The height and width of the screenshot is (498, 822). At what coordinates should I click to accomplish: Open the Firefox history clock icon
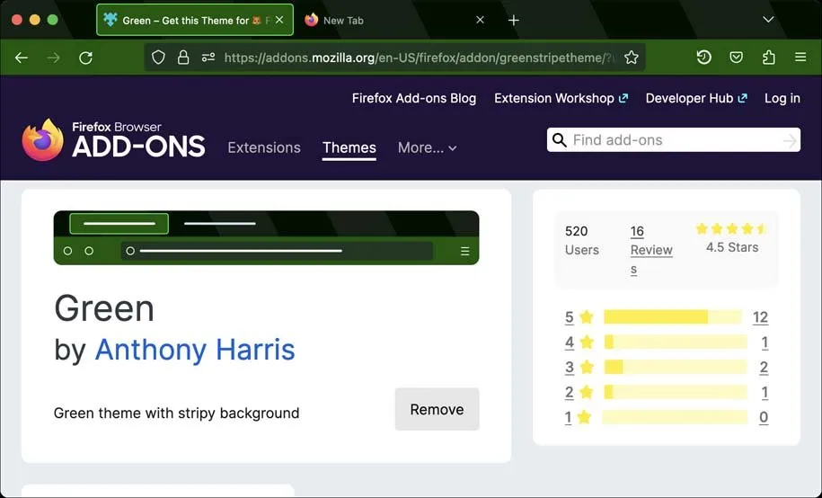703,58
